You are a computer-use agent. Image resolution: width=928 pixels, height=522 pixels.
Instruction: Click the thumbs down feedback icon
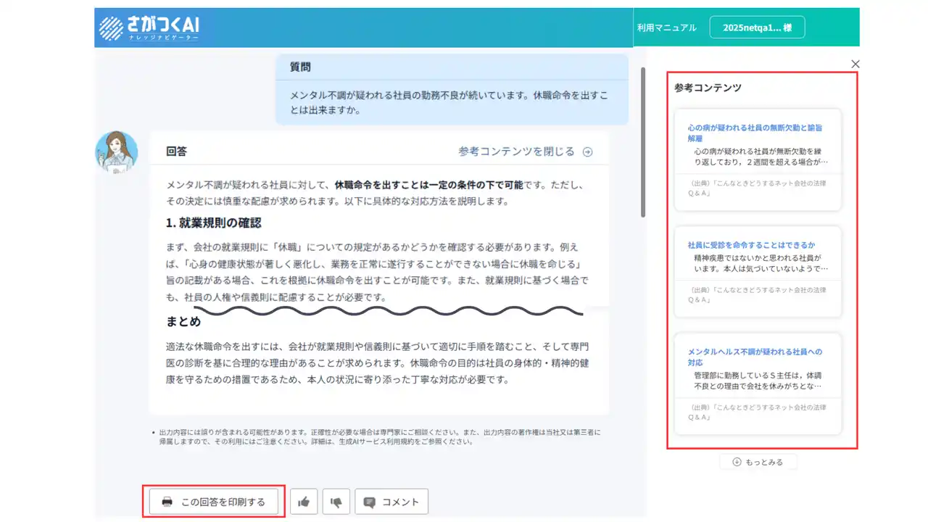(336, 502)
